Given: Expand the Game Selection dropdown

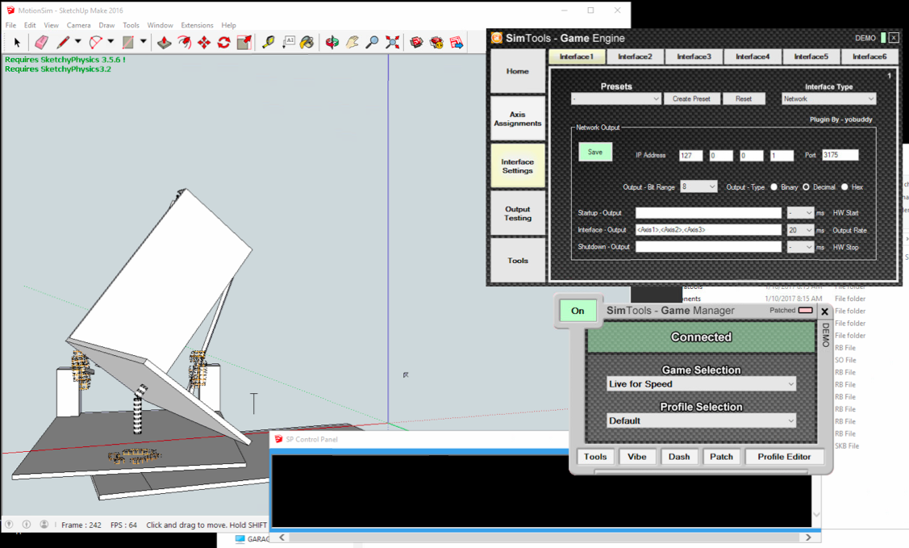Looking at the screenshot, I should (702, 384).
